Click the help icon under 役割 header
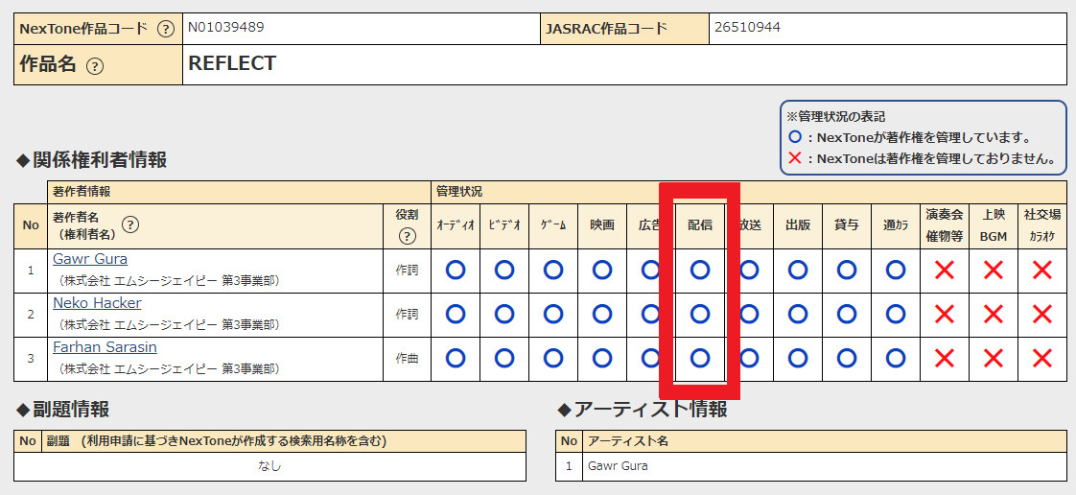The image size is (1076, 495). (x=408, y=235)
